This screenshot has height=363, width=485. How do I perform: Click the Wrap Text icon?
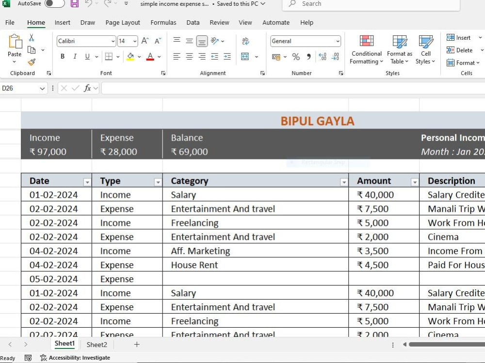click(245, 41)
